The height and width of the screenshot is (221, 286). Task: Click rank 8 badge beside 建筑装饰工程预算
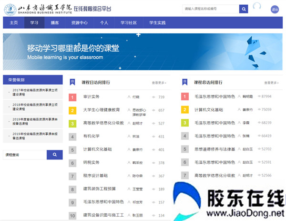tap(72, 189)
